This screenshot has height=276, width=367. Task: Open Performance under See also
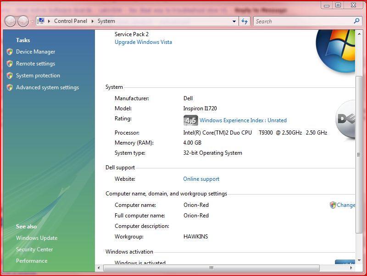coord(32,261)
